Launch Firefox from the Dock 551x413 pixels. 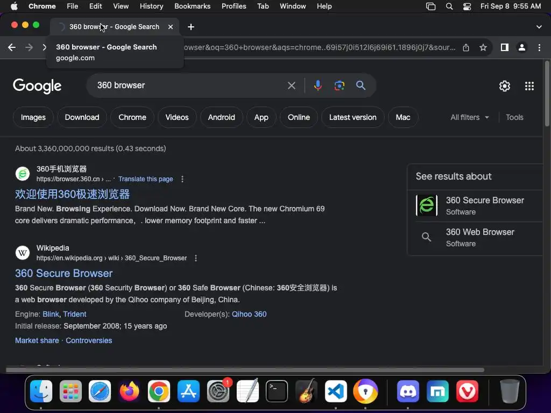click(x=129, y=391)
